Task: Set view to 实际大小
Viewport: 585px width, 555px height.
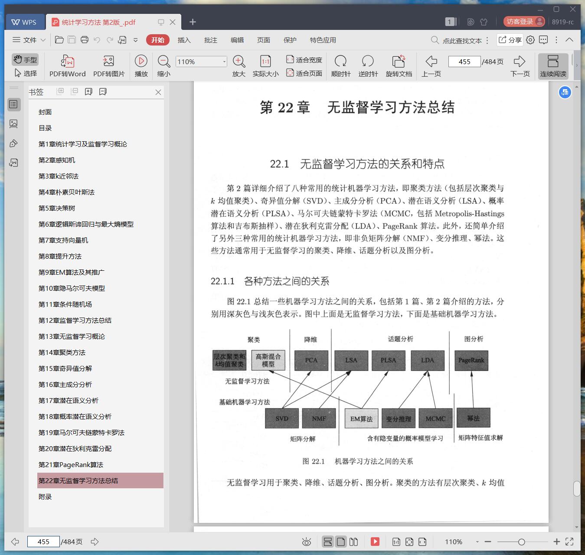Action: click(x=265, y=66)
